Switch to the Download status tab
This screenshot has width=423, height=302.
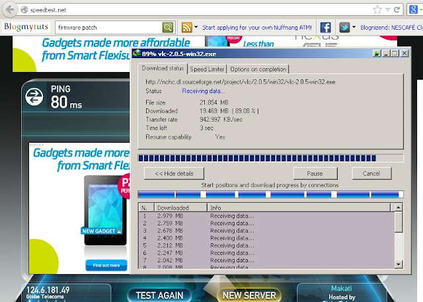(163, 68)
